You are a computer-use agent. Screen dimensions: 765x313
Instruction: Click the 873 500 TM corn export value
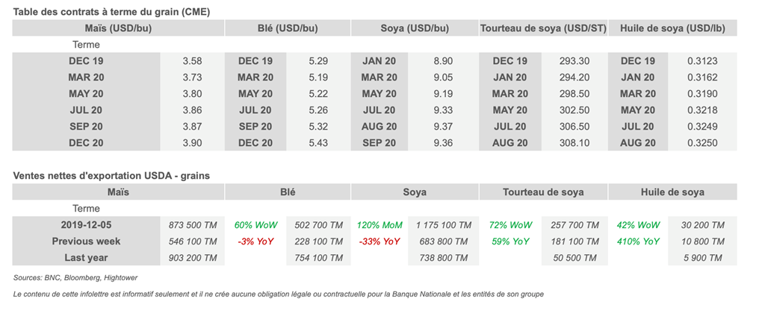(x=193, y=225)
